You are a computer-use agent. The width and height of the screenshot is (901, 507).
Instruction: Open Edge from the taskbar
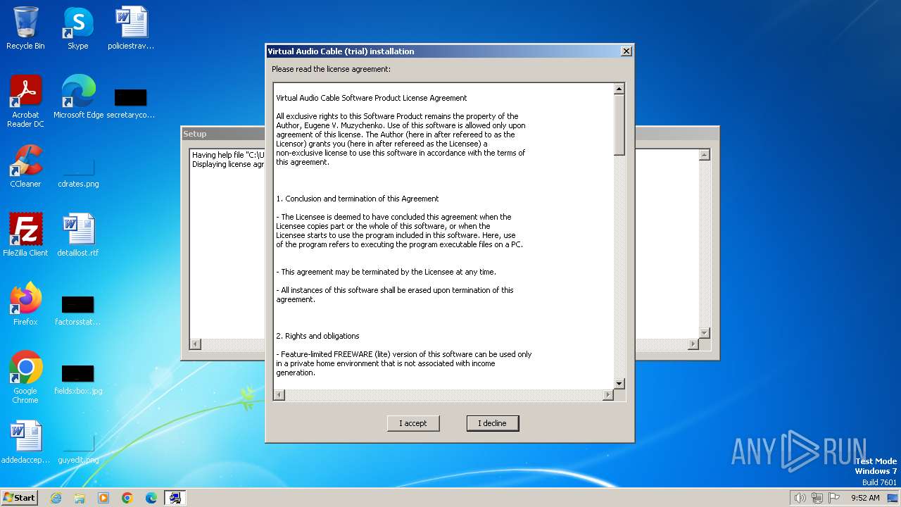[x=151, y=498]
